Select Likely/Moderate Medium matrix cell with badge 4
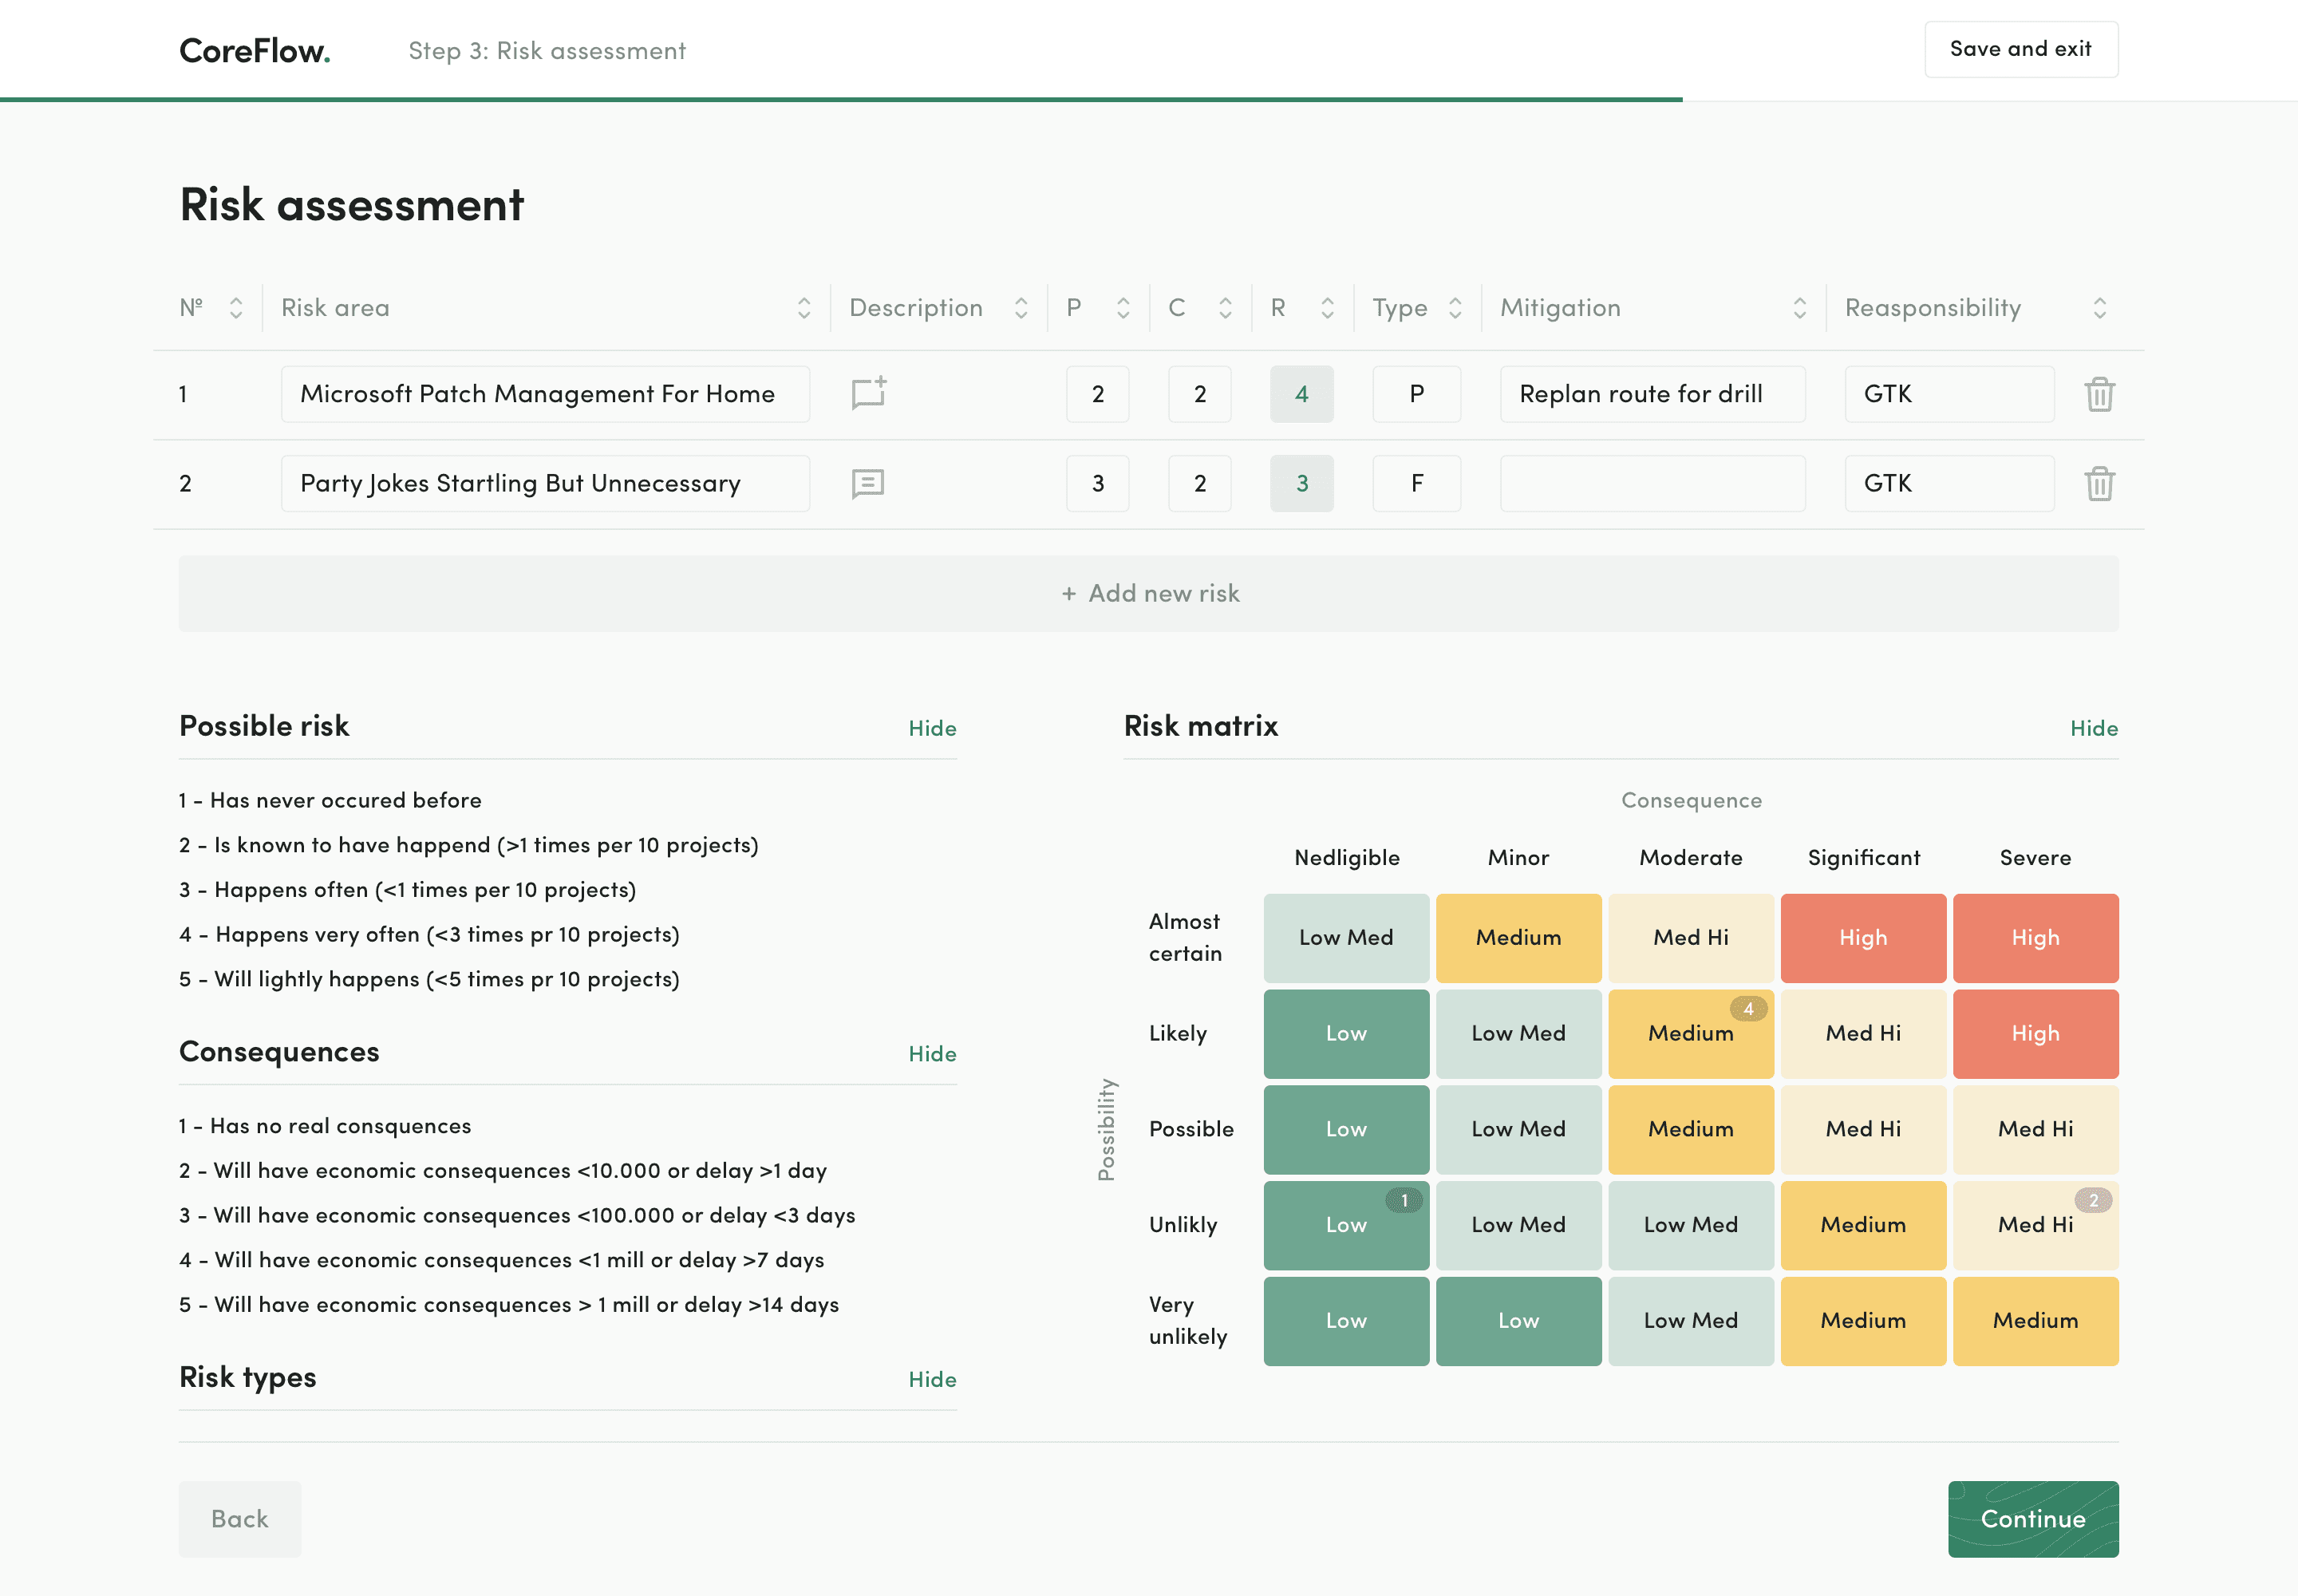The width and height of the screenshot is (2298, 1596). pos(1690,1033)
